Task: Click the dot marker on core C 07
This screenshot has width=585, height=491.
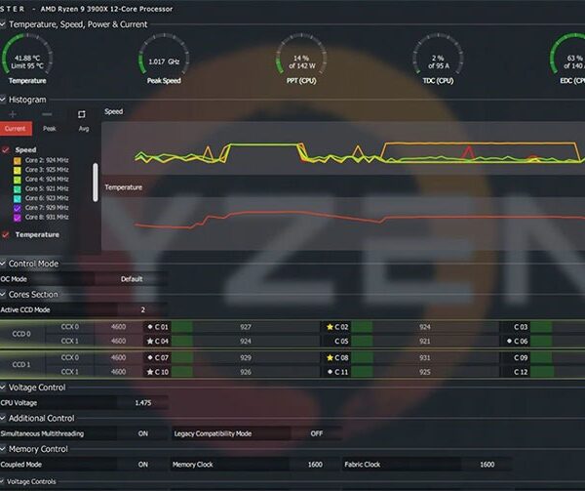Action: click(150, 357)
